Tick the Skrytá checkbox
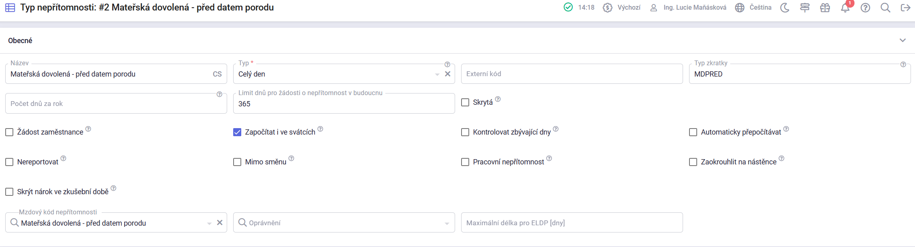The width and height of the screenshot is (915, 247). (465, 102)
